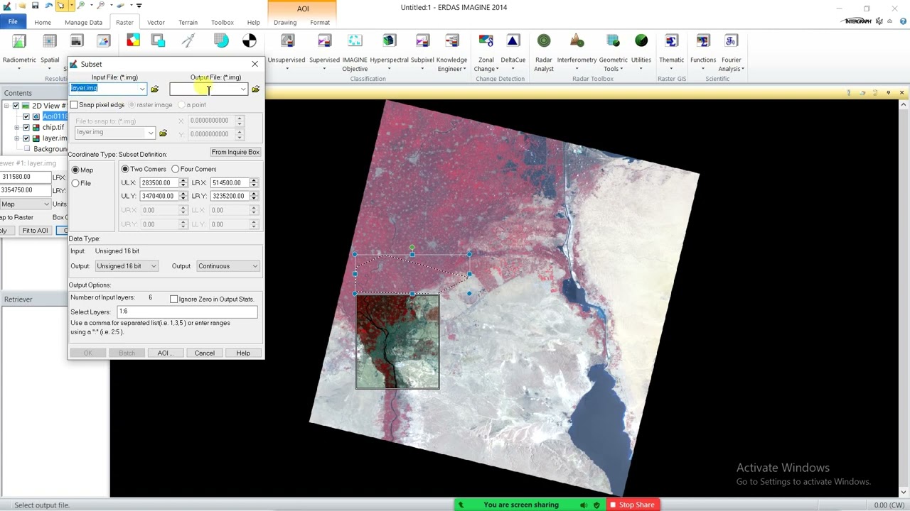Click the Save icon in quick access toolbar
The image size is (910, 511).
[x=35, y=6]
